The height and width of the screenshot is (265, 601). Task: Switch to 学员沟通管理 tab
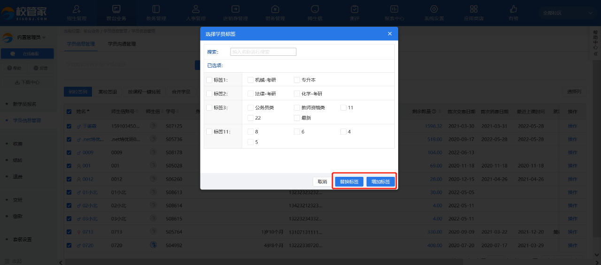click(122, 44)
